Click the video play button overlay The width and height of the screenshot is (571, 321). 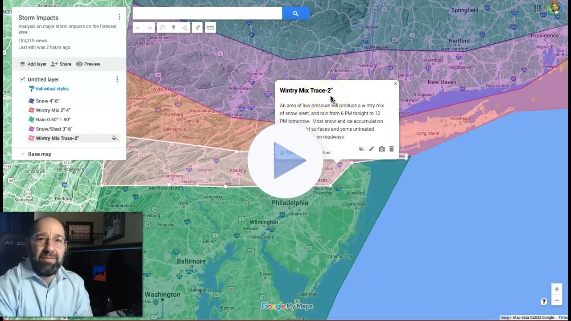[285, 160]
